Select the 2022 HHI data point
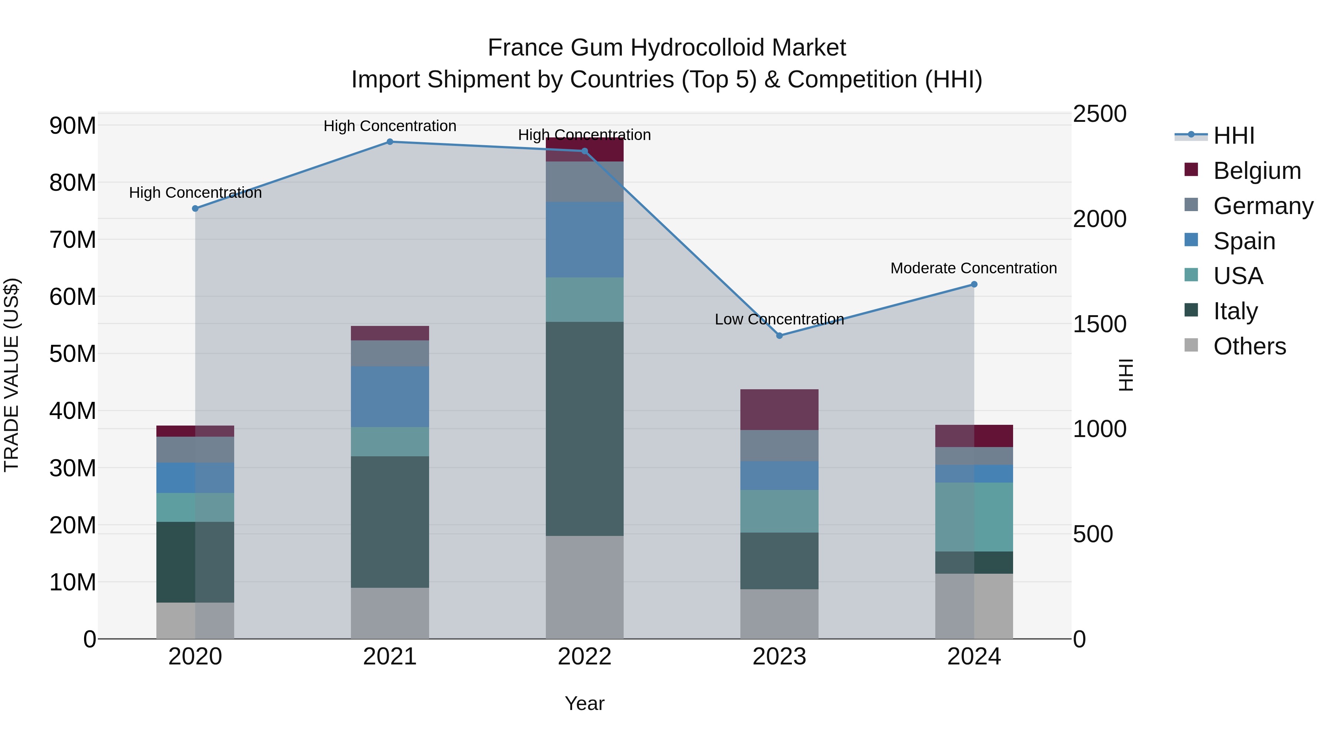 [585, 151]
